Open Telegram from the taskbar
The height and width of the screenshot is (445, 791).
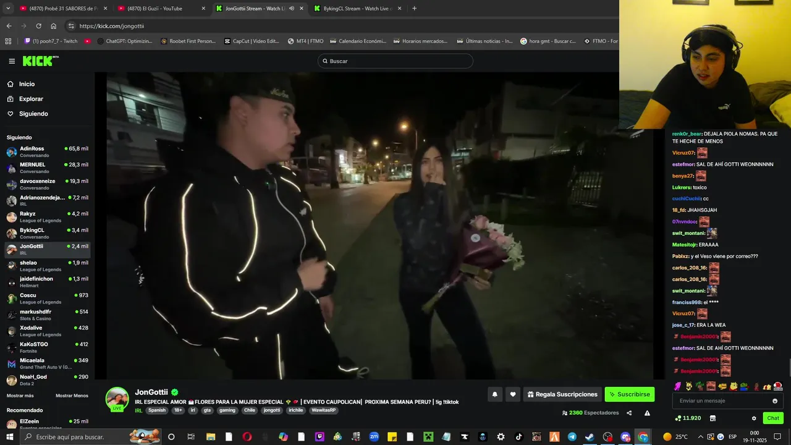572,437
